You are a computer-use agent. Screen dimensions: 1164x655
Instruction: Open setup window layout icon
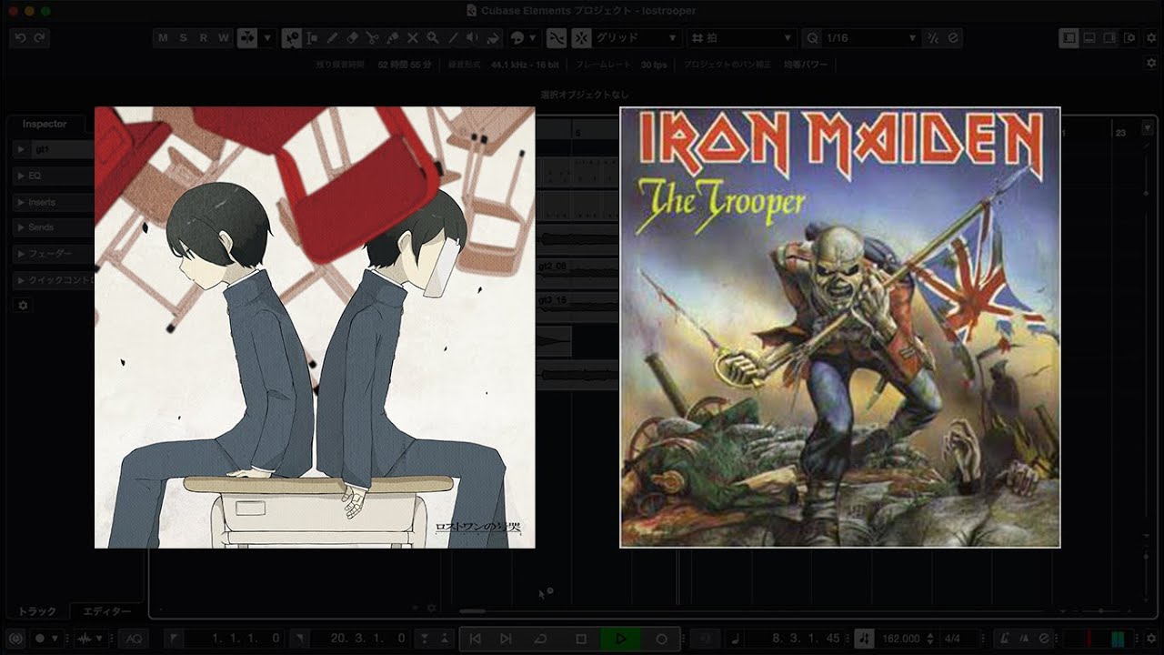tap(1129, 38)
